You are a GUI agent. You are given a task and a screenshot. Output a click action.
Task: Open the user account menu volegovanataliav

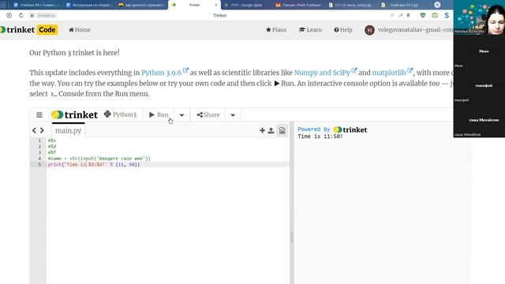(x=415, y=30)
